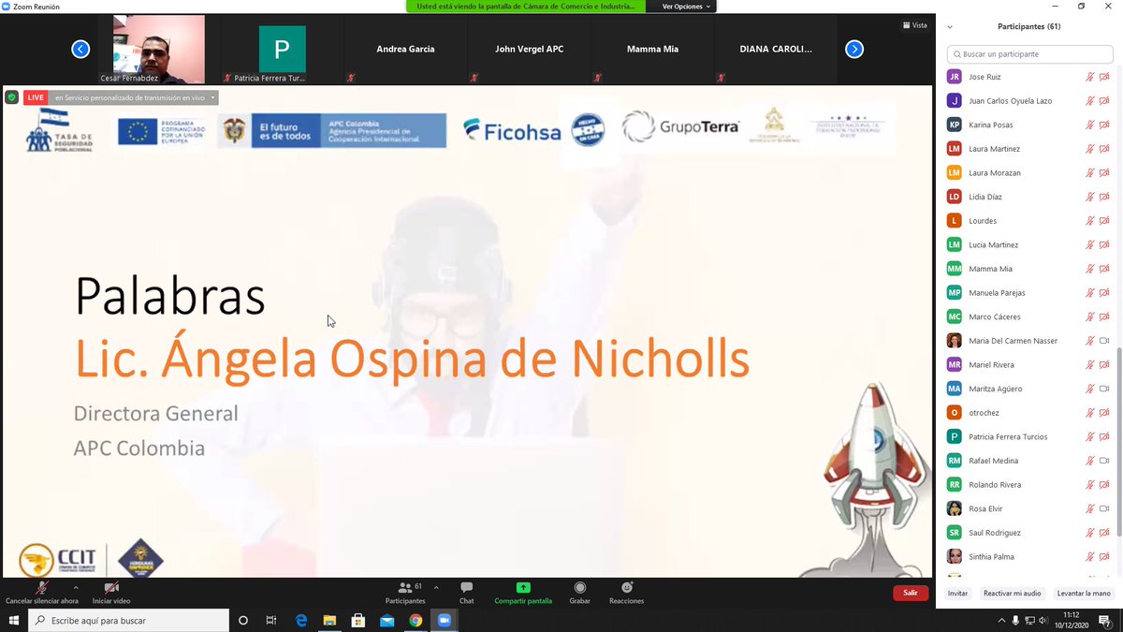1123x632 pixels.
Task: Select Manuela Parejas in participants list
Action: coord(1028,293)
